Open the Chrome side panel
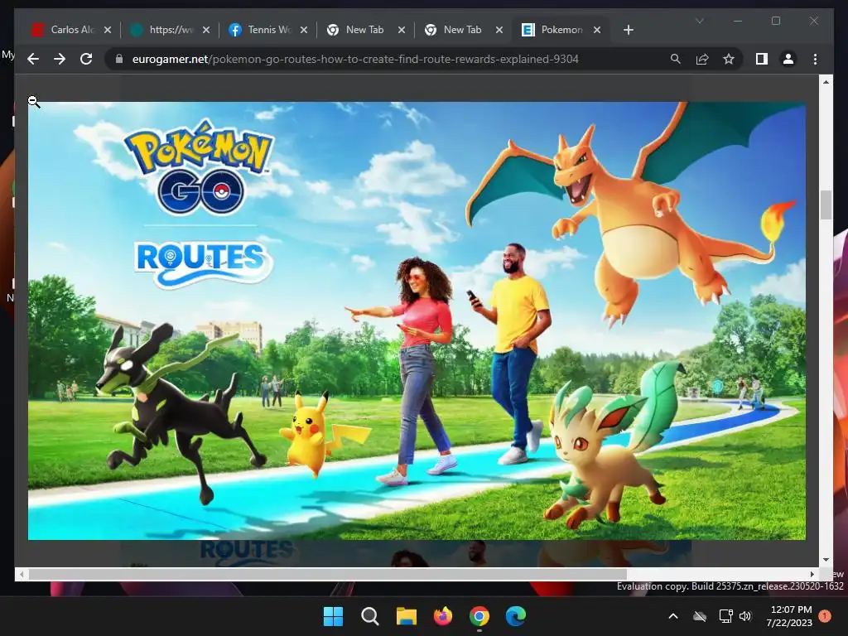This screenshot has height=636, width=848. [x=762, y=59]
